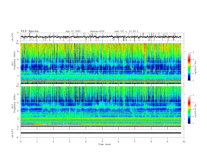This screenshot has height=159, width=207.
Task: Click the "8" tick on the time axis
Action: click(x=151, y=142)
